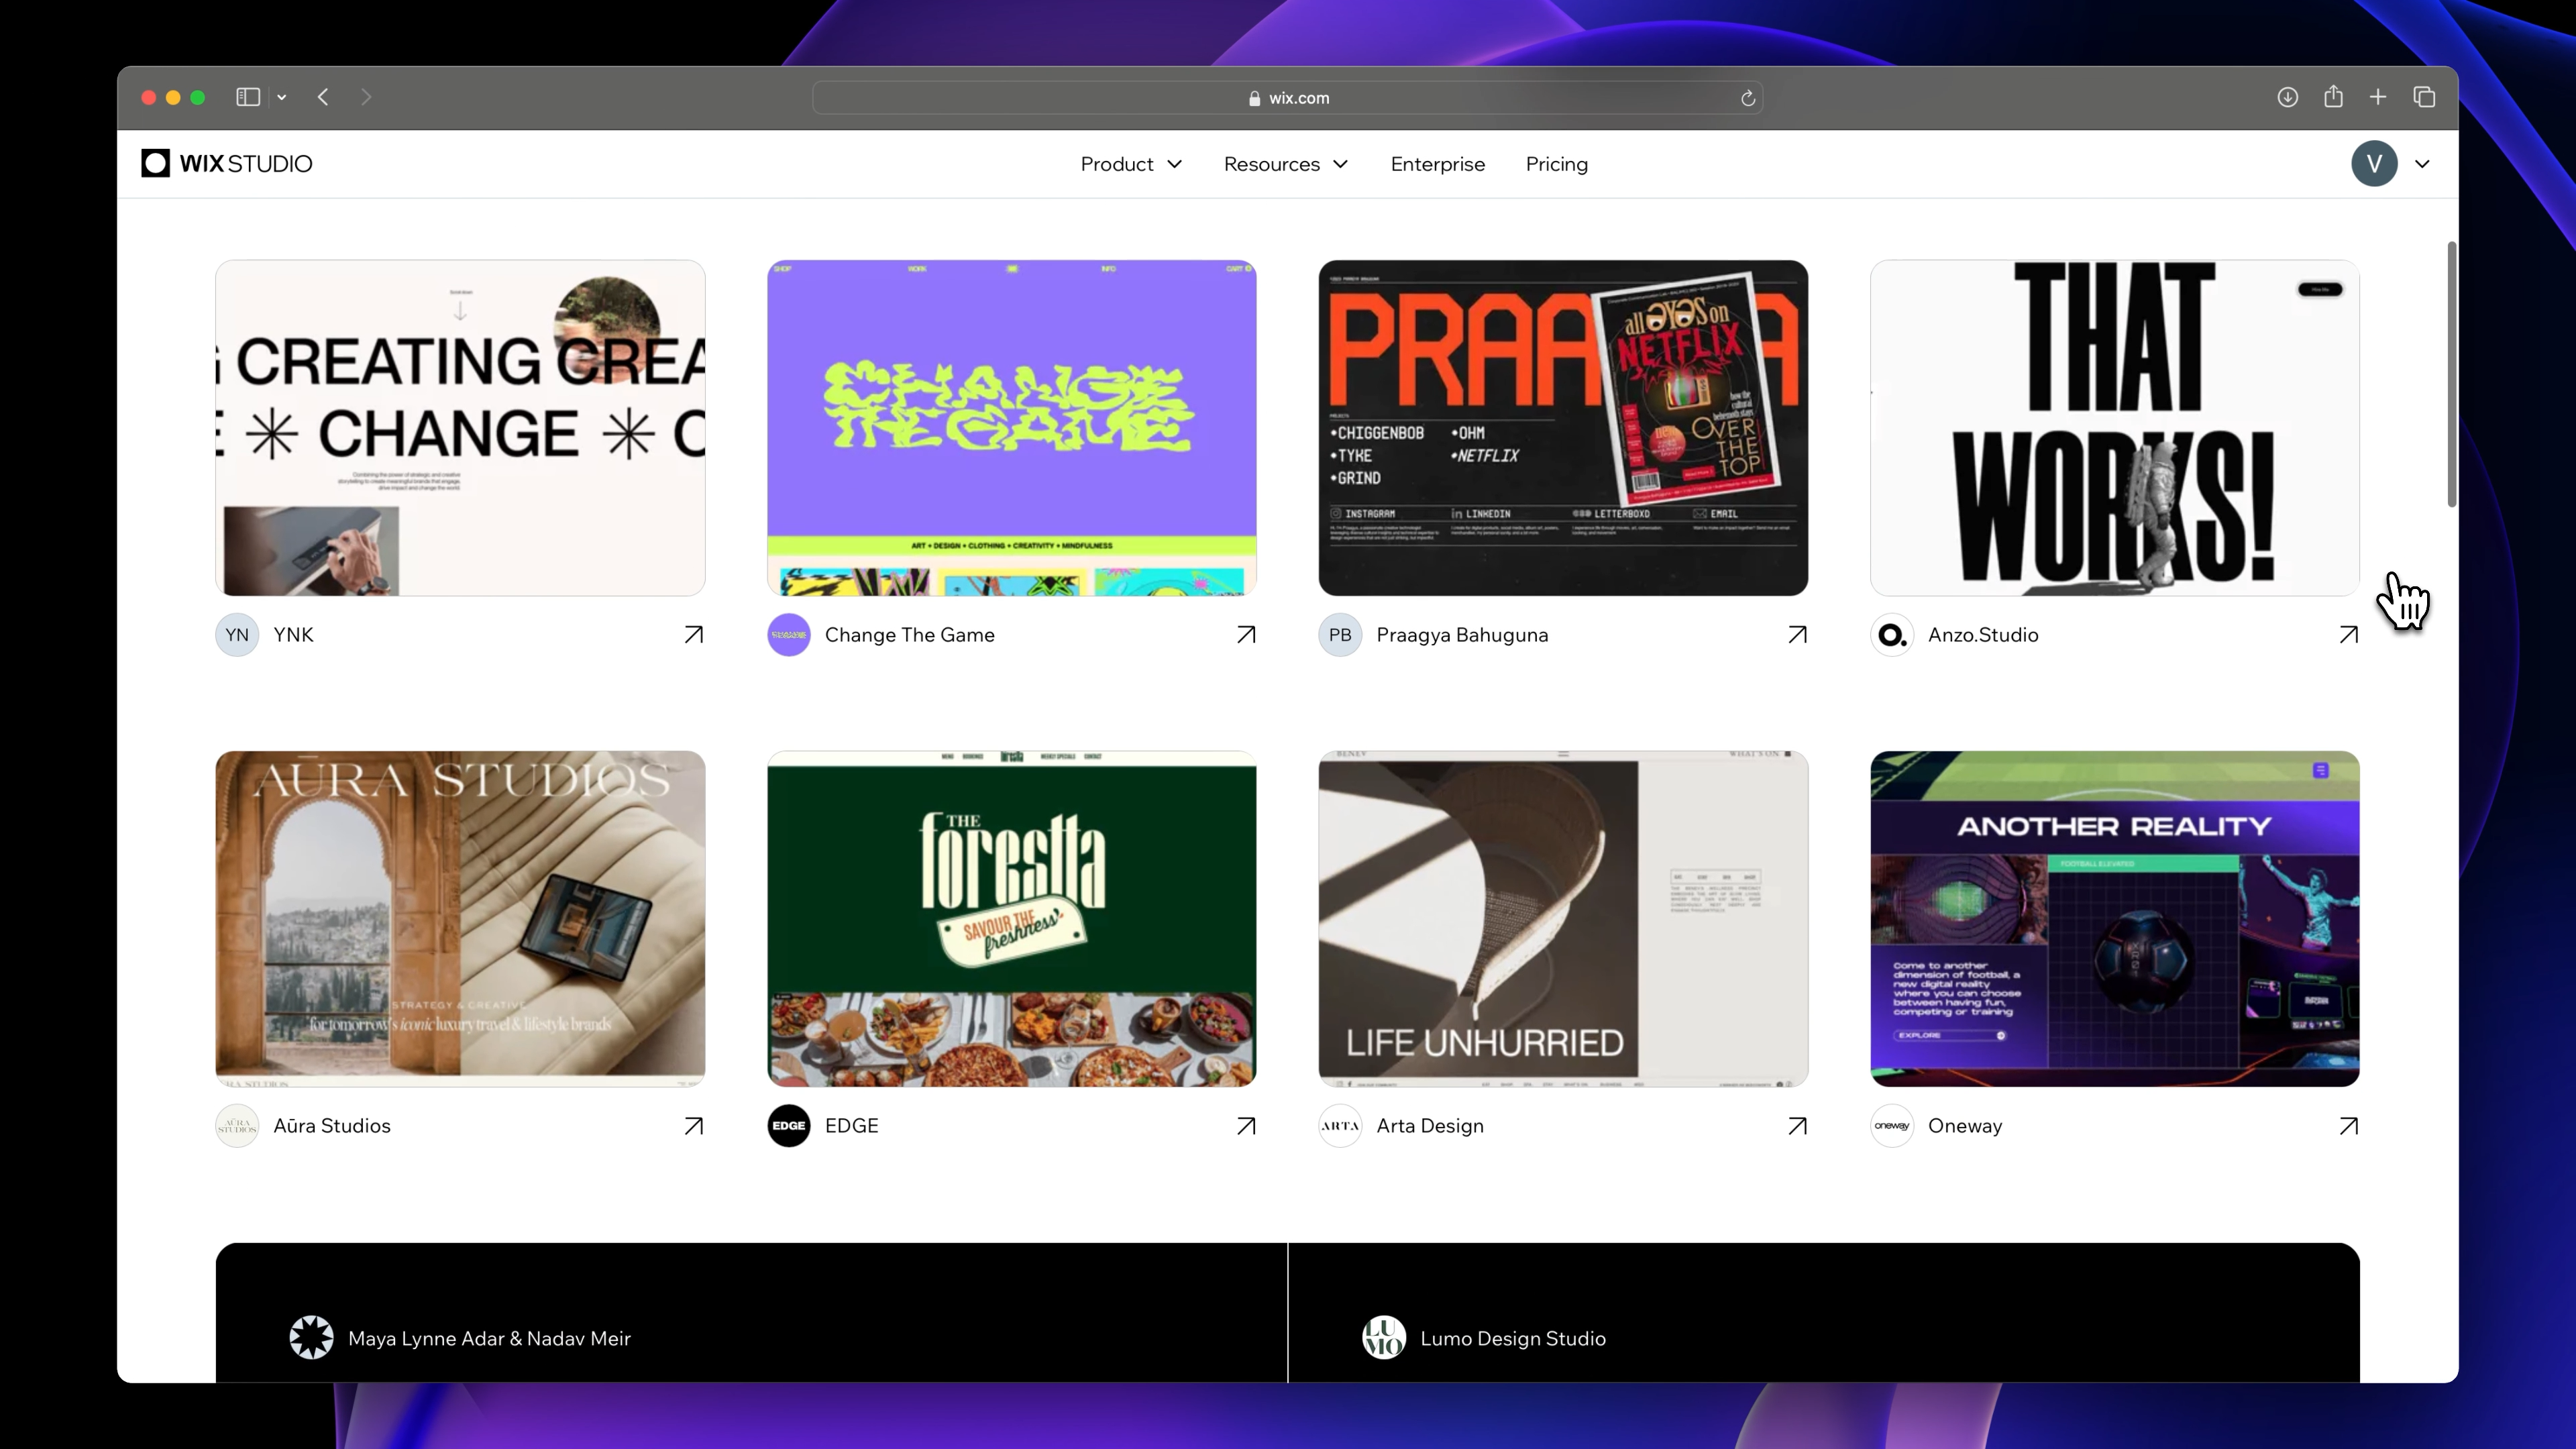Click the Change The Game launch arrow icon
Viewport: 2576px width, 1449px height.
click(1245, 634)
